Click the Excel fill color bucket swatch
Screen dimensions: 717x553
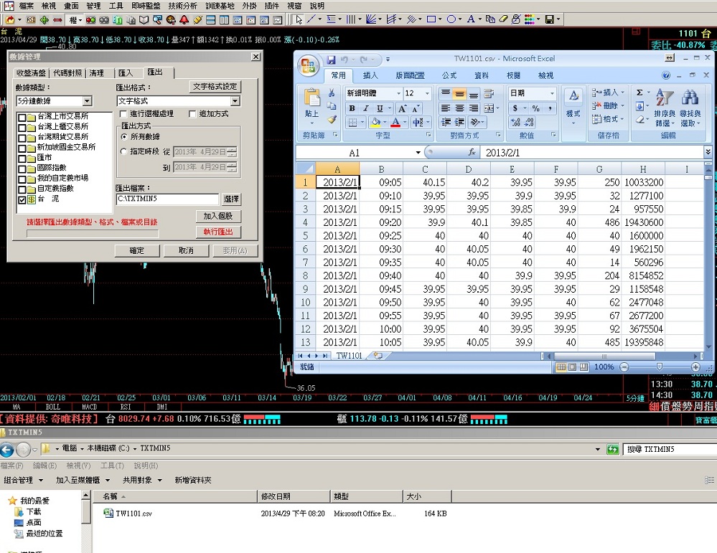(x=375, y=122)
